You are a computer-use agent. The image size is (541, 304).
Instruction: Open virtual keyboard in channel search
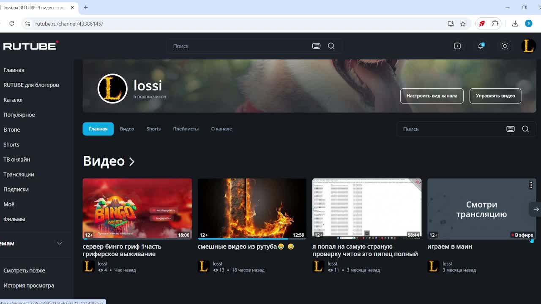click(x=511, y=129)
